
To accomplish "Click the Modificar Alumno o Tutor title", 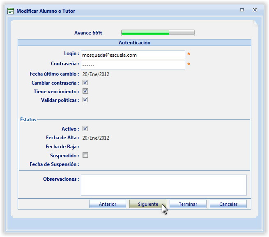I will [x=46, y=11].
